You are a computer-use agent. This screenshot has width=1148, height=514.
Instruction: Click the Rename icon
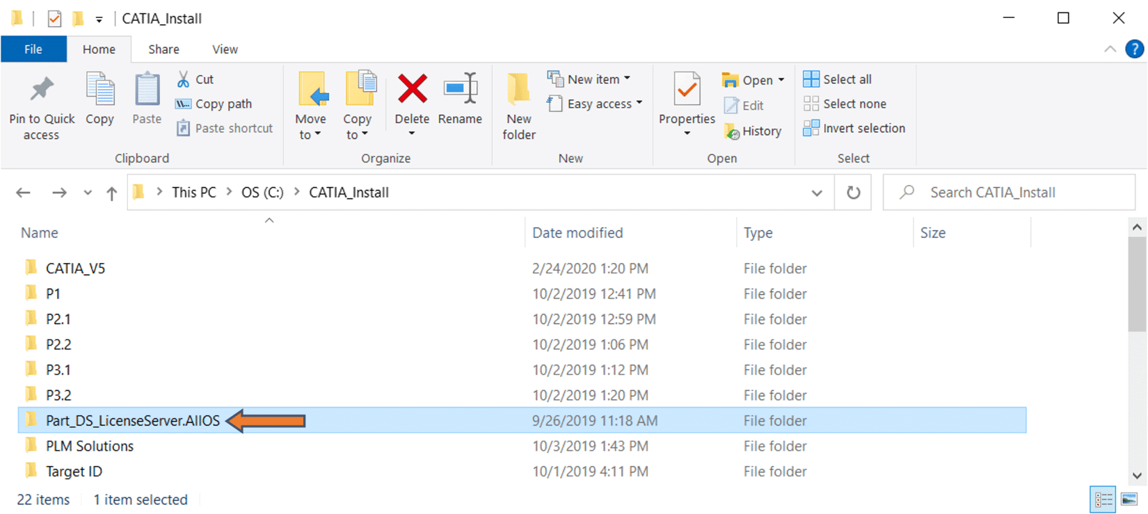pyautogui.click(x=461, y=89)
